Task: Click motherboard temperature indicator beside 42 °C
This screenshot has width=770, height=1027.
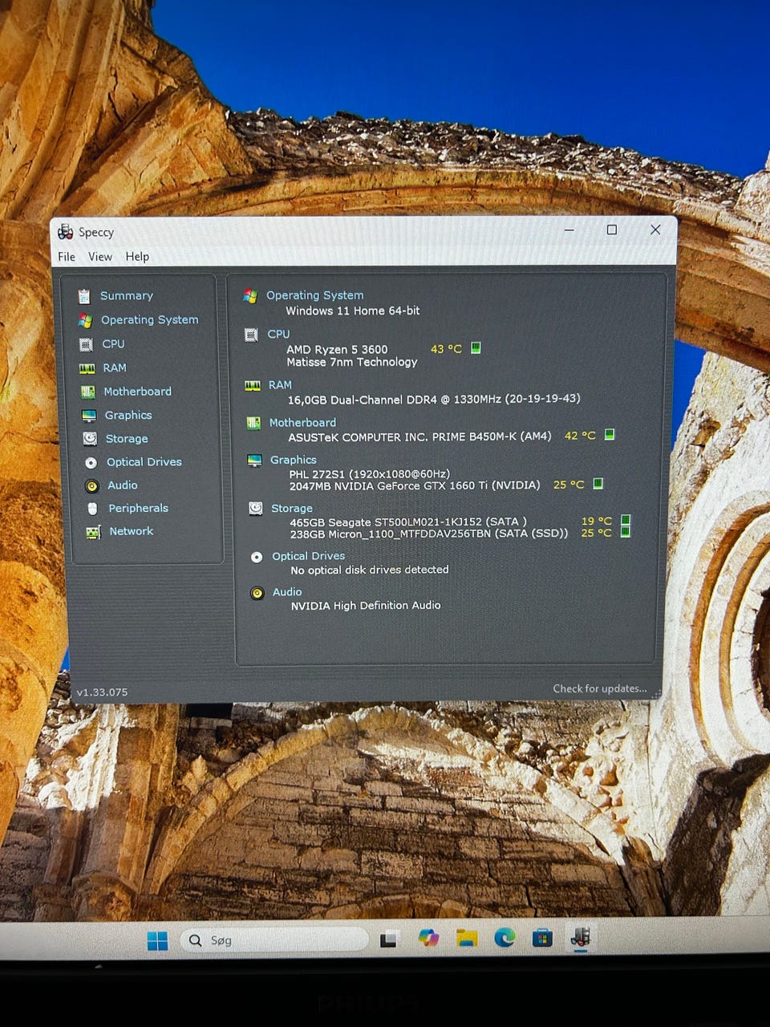Action: pyautogui.click(x=610, y=434)
